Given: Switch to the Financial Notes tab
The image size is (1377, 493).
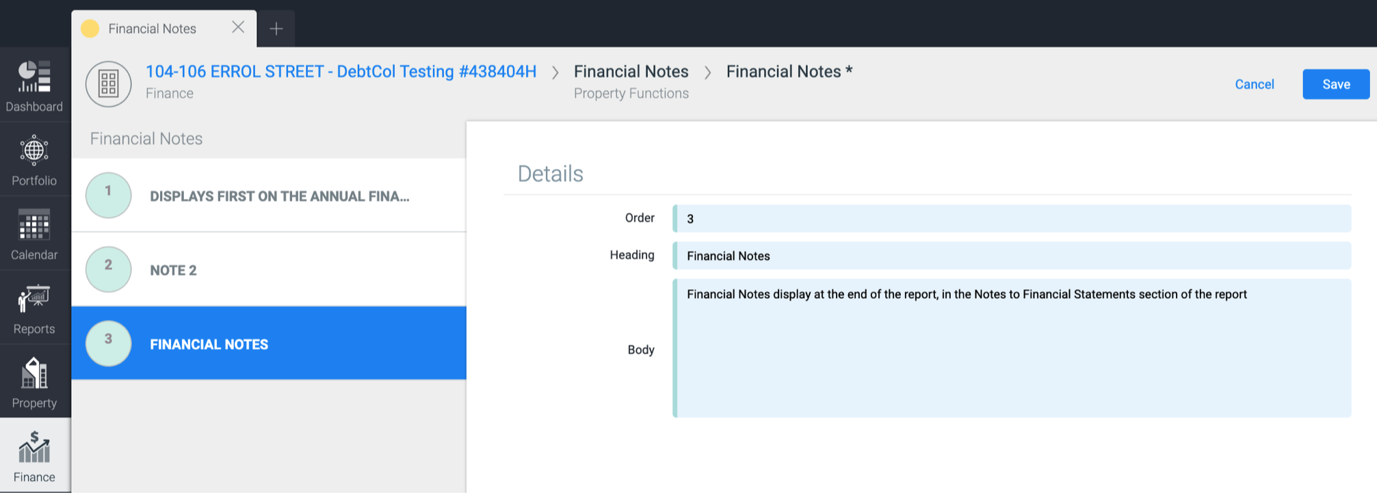Looking at the screenshot, I should tap(152, 29).
